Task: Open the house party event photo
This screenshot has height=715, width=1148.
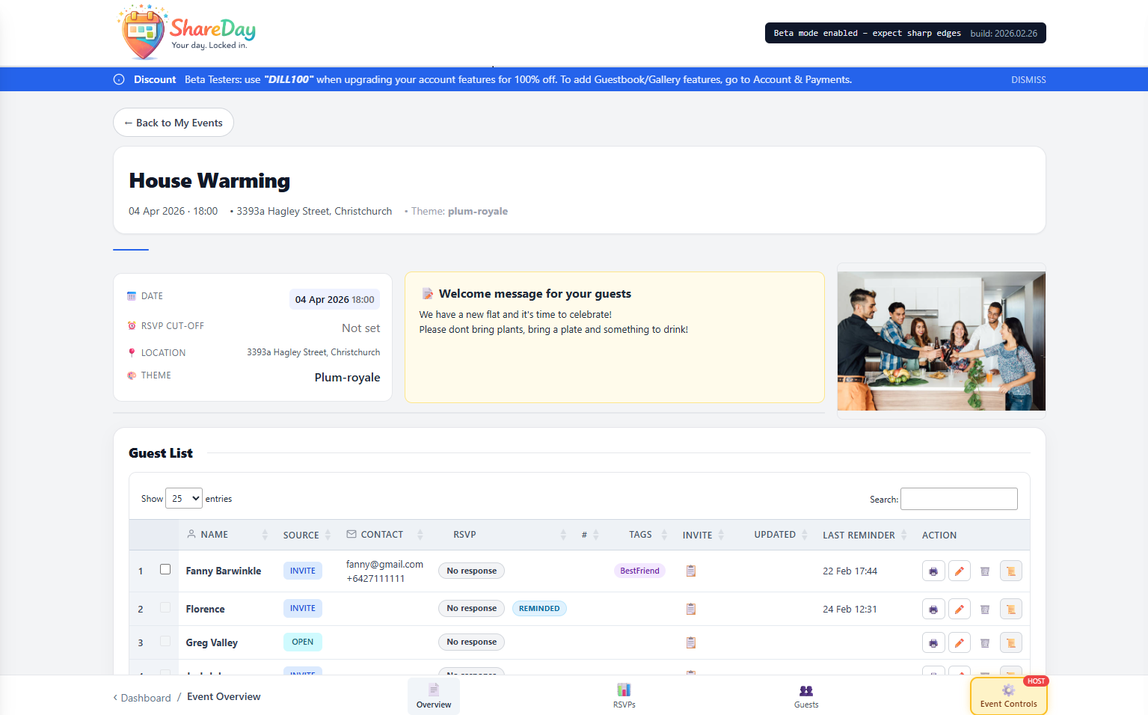Action: (941, 341)
